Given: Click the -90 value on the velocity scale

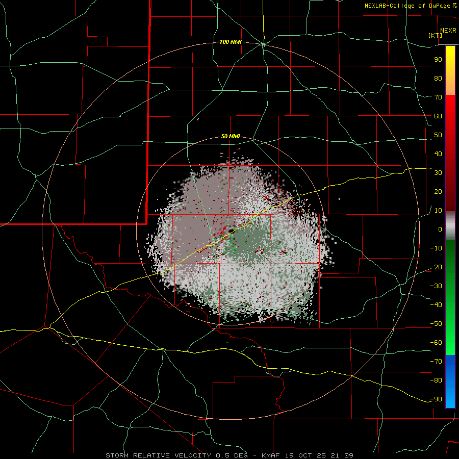Looking at the screenshot, I should pyautogui.click(x=436, y=399).
